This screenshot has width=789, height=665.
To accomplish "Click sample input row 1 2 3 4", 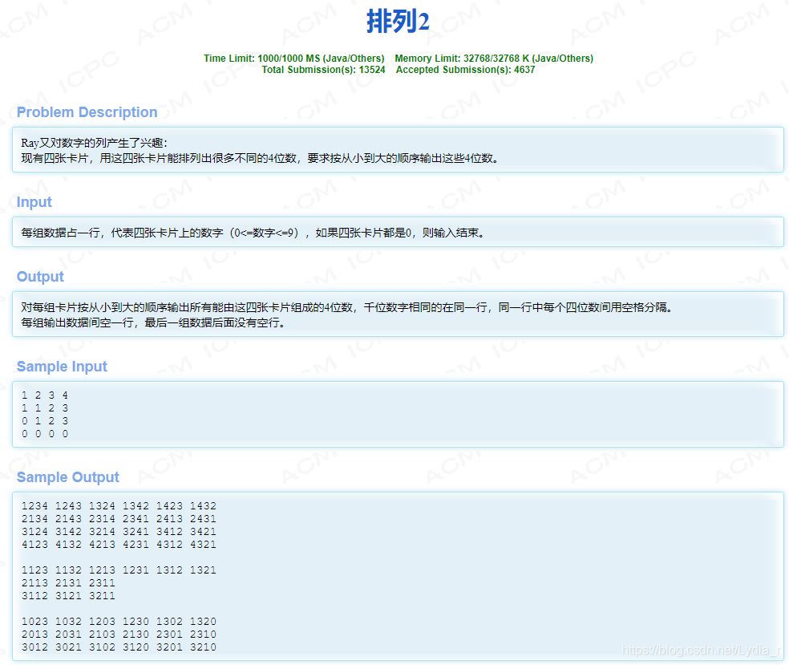I will (x=45, y=395).
